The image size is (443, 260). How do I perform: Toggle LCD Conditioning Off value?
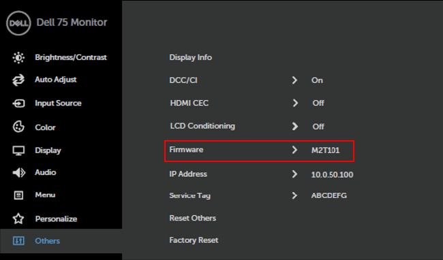point(318,127)
